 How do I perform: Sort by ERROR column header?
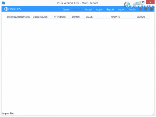pos(77,17)
